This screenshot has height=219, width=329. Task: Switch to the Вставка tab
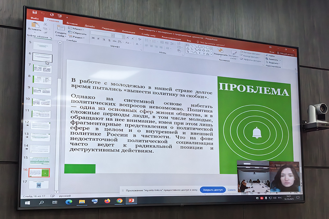(72, 23)
